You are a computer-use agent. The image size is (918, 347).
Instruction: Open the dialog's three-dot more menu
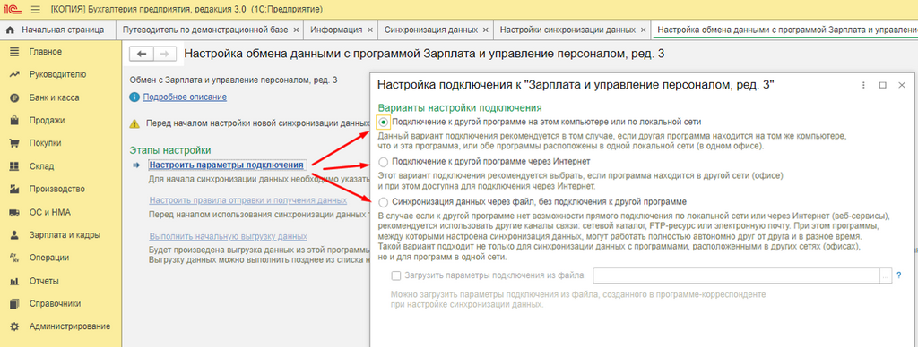[863, 85]
